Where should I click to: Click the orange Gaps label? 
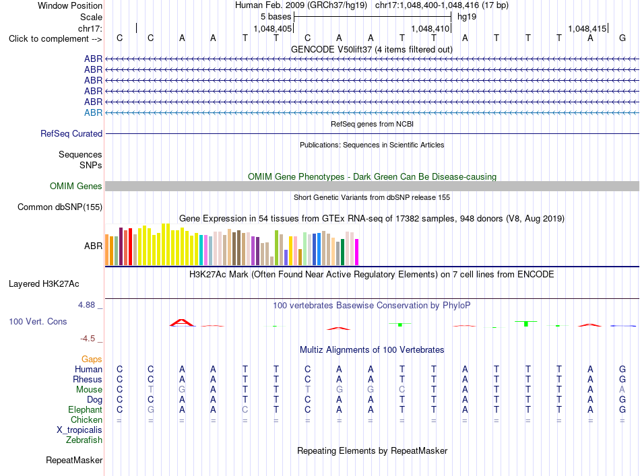pos(92,359)
